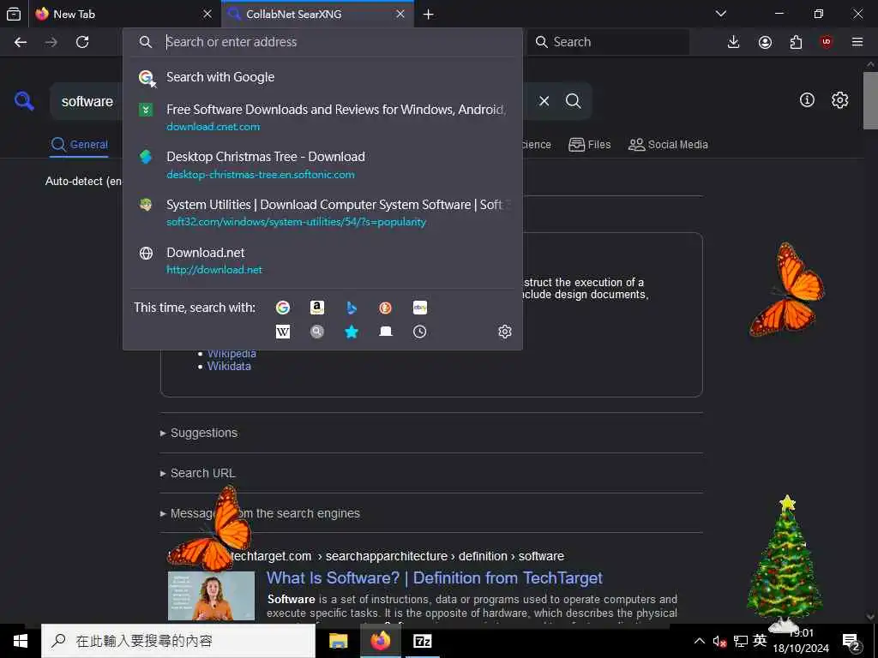List all tabs dropdown arrow
Image resolution: width=878 pixels, height=658 pixels.
click(x=720, y=14)
